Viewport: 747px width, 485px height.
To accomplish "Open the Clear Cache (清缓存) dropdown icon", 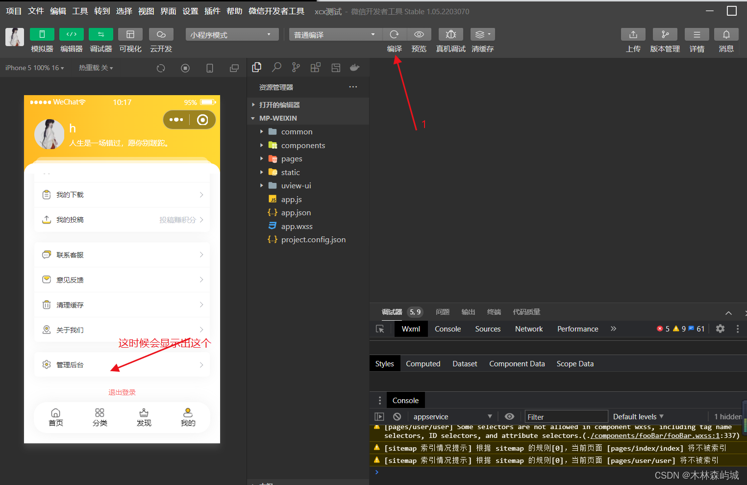I will click(x=483, y=34).
